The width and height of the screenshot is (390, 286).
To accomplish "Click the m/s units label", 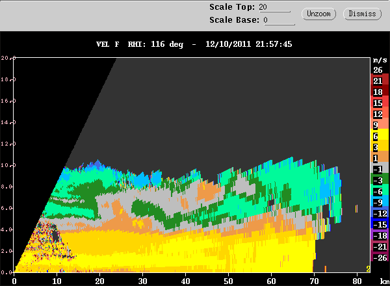I will coord(380,60).
